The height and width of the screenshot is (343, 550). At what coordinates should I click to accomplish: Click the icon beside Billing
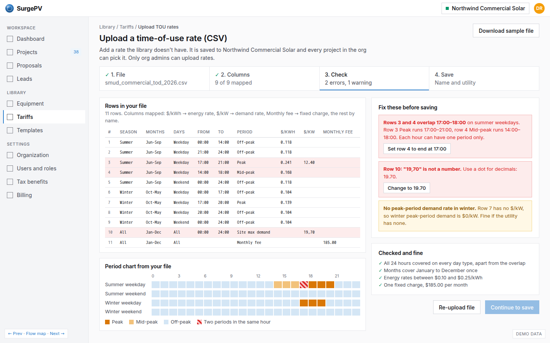coord(10,195)
